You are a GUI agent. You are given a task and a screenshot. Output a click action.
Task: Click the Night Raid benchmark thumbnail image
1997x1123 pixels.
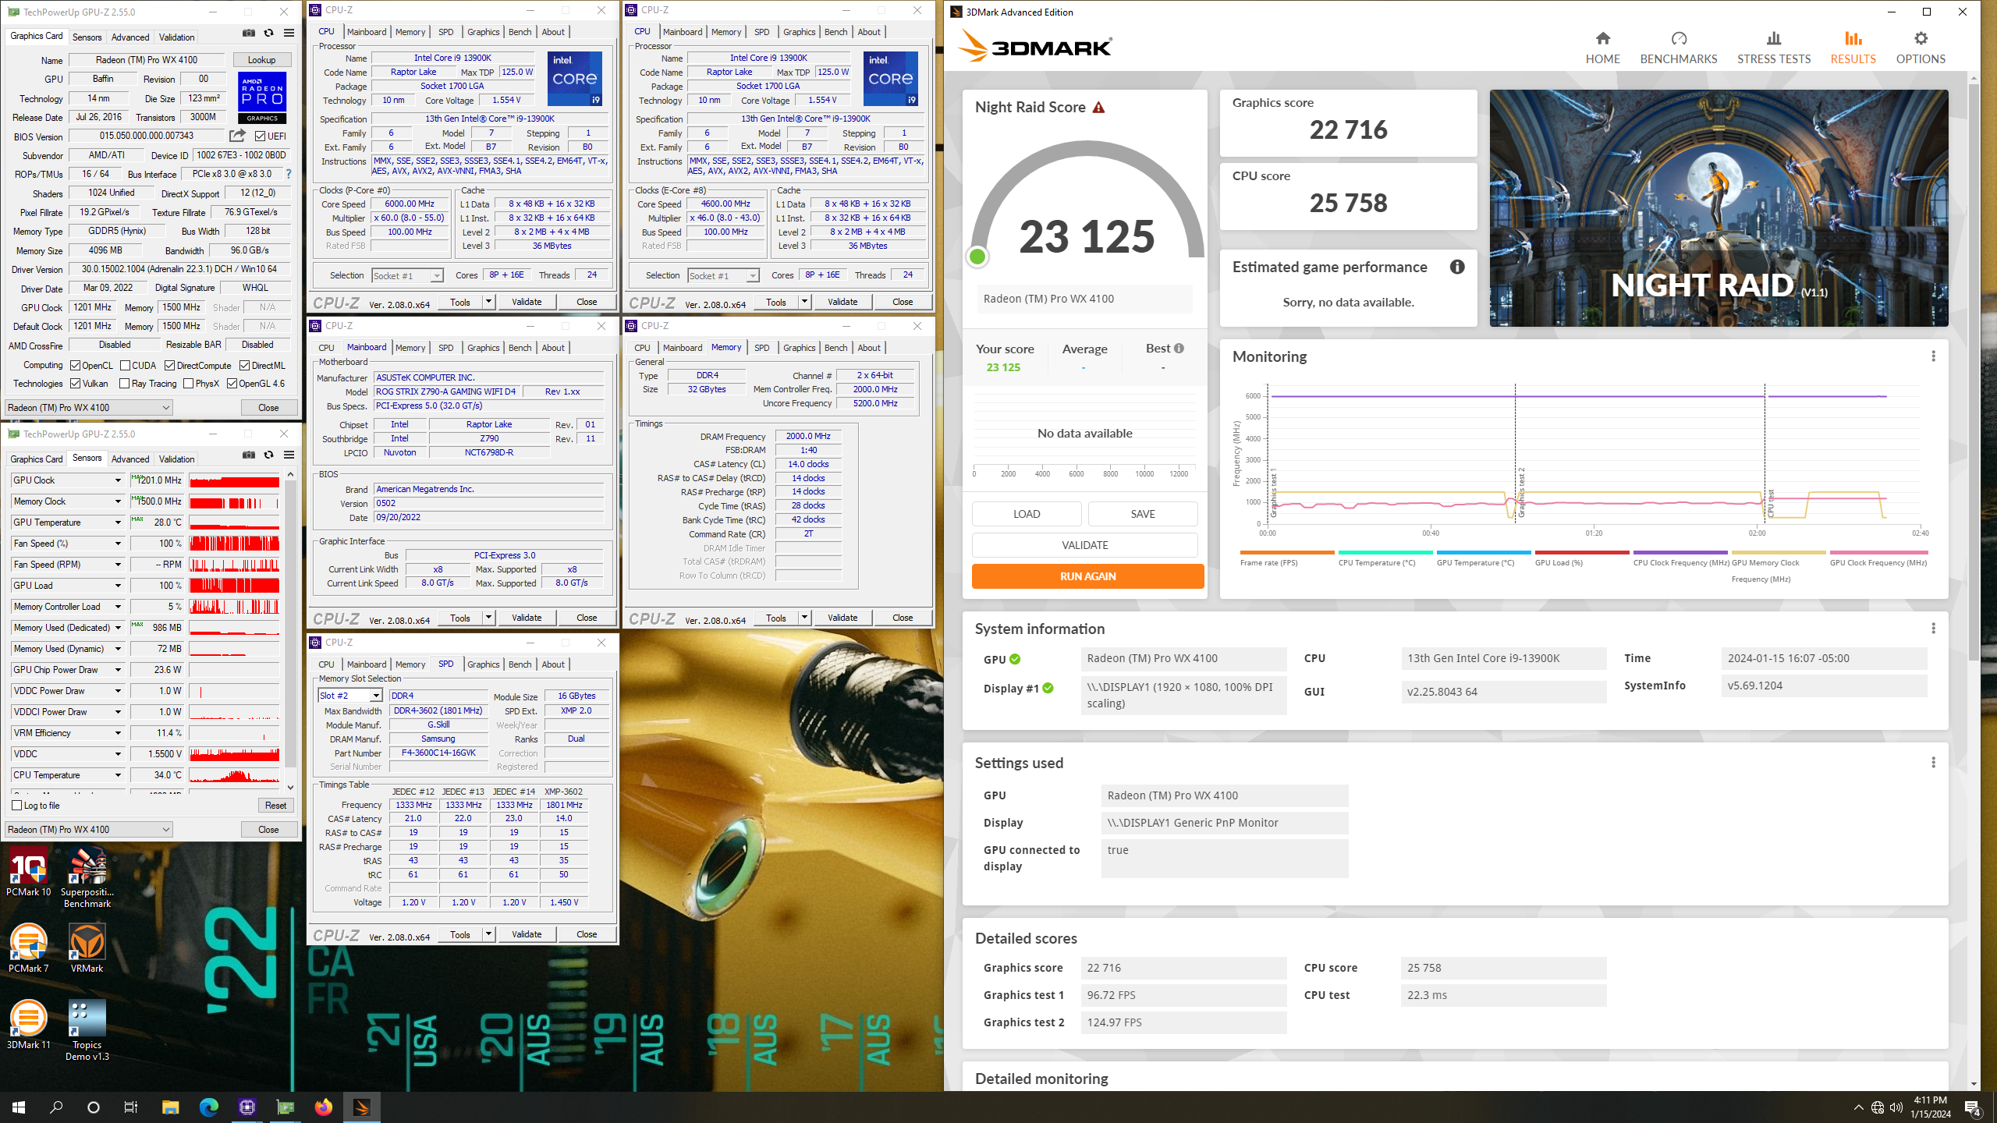[x=1719, y=208]
